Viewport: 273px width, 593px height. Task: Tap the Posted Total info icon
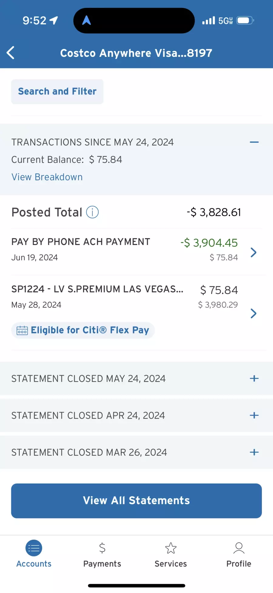click(x=92, y=212)
